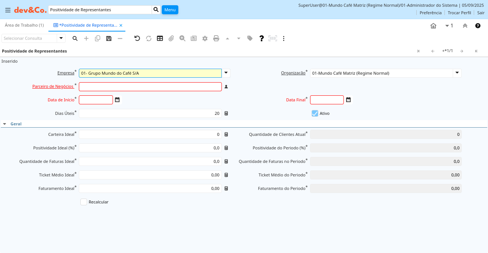Click the Save record icon in toolbar

tap(109, 38)
